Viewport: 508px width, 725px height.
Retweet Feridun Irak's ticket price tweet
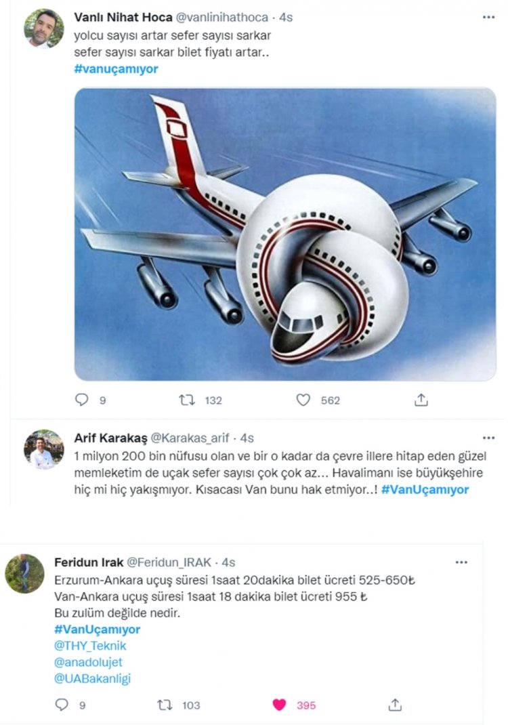click(165, 705)
